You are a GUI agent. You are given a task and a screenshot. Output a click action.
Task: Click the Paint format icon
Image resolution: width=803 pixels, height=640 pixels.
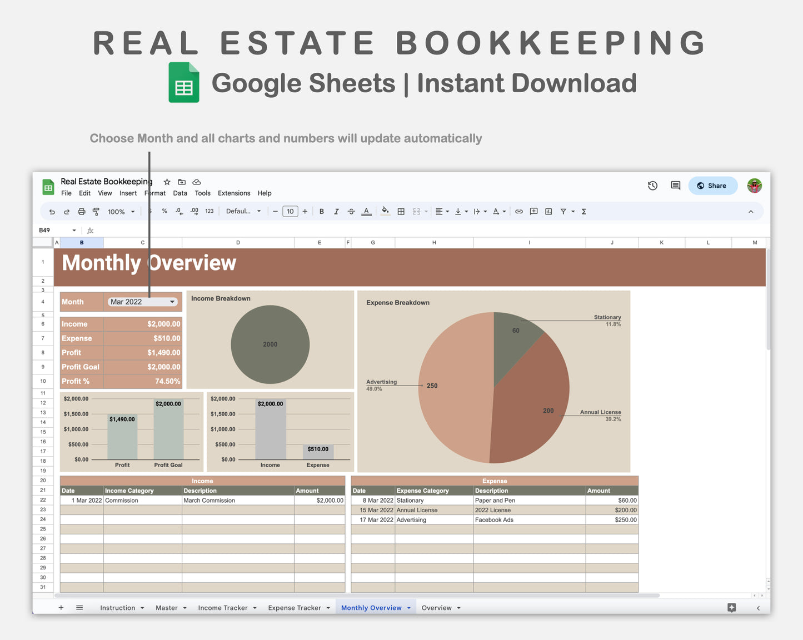96,211
